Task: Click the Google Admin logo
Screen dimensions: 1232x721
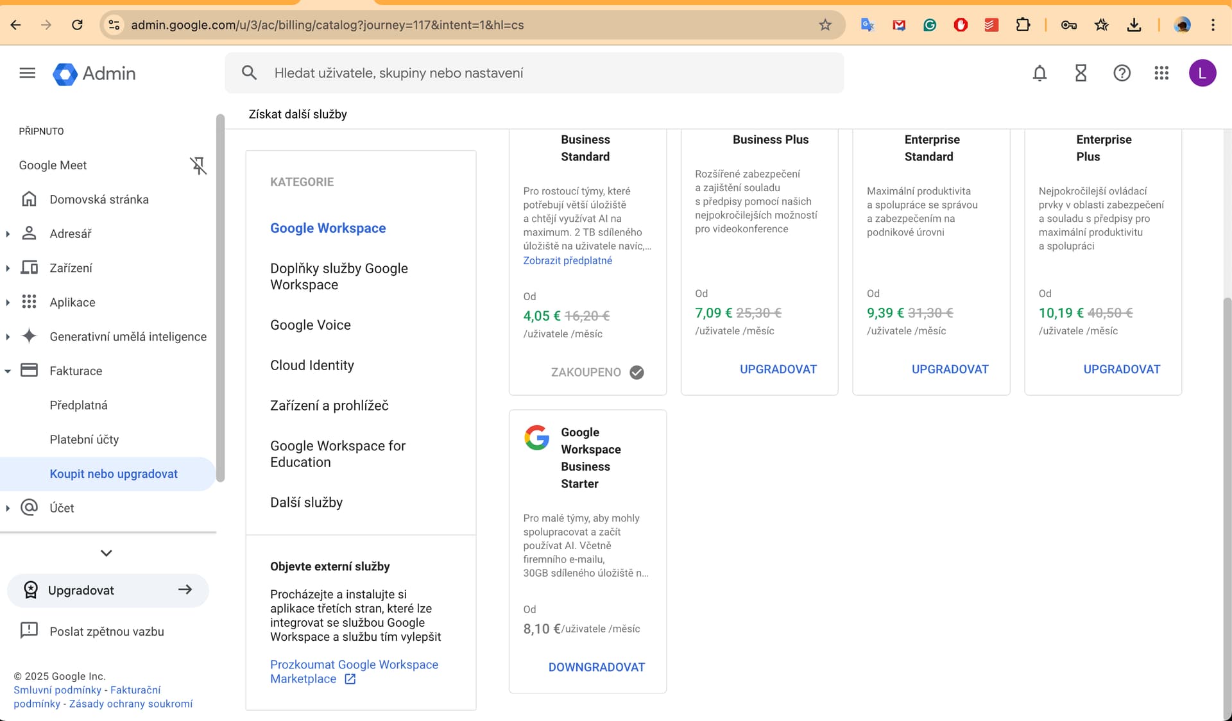Action: pyautogui.click(x=94, y=74)
